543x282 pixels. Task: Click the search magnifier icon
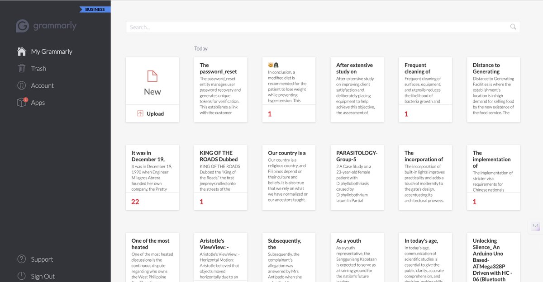click(x=513, y=27)
